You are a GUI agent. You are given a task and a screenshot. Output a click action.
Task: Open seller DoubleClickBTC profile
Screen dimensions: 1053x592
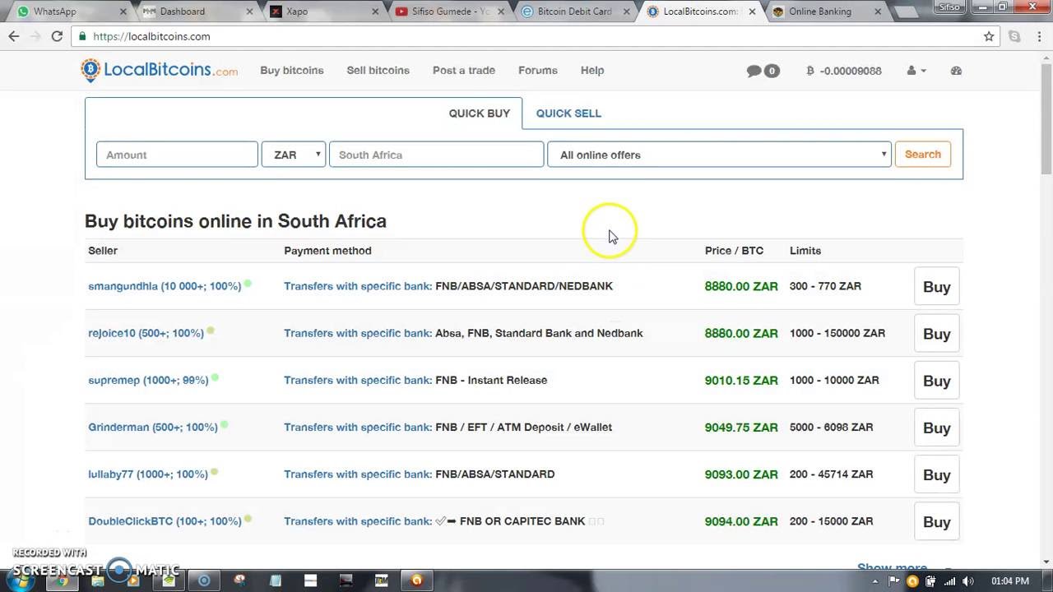(165, 520)
